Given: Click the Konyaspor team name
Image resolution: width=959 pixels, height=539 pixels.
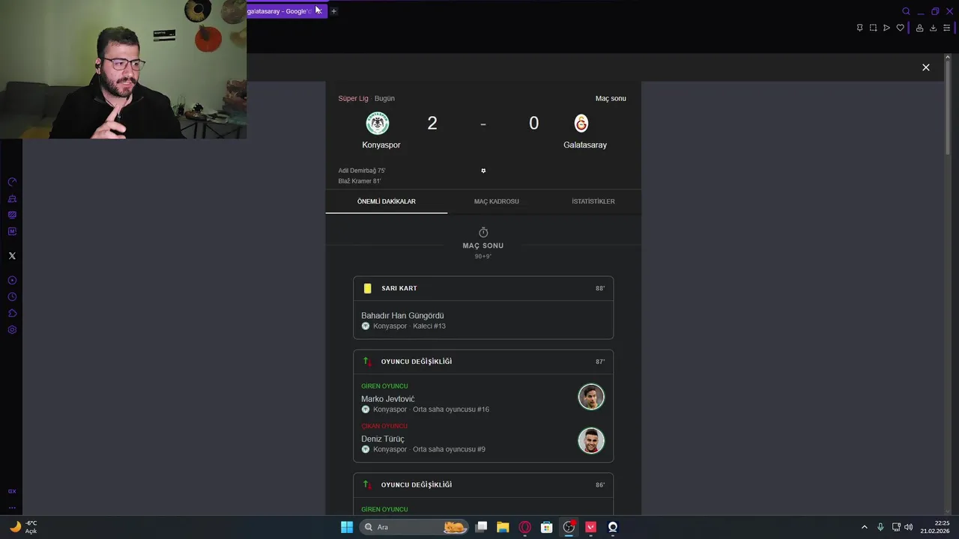Looking at the screenshot, I should [381, 145].
